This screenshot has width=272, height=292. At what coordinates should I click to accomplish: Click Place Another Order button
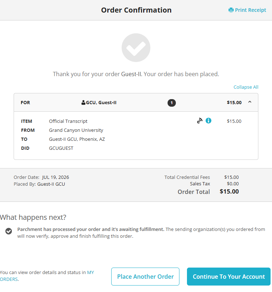pos(145,277)
